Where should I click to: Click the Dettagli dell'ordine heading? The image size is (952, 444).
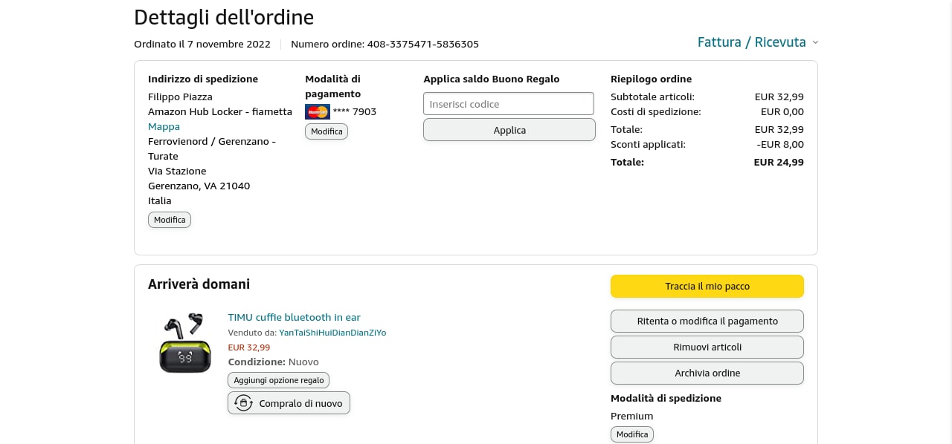224,17
